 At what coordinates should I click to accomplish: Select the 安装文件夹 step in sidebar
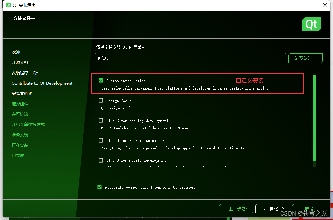coord(22,94)
